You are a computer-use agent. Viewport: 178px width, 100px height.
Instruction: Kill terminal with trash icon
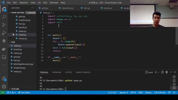pyautogui.click(x=167, y=72)
